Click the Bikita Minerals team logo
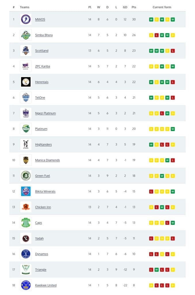This screenshot has height=295, width=195. pyautogui.click(x=26, y=191)
